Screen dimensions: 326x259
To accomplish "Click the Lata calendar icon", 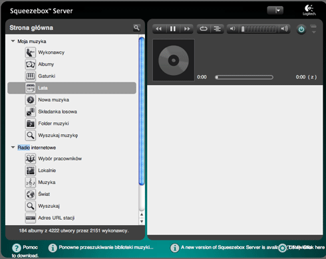I will pyautogui.click(x=31, y=88).
